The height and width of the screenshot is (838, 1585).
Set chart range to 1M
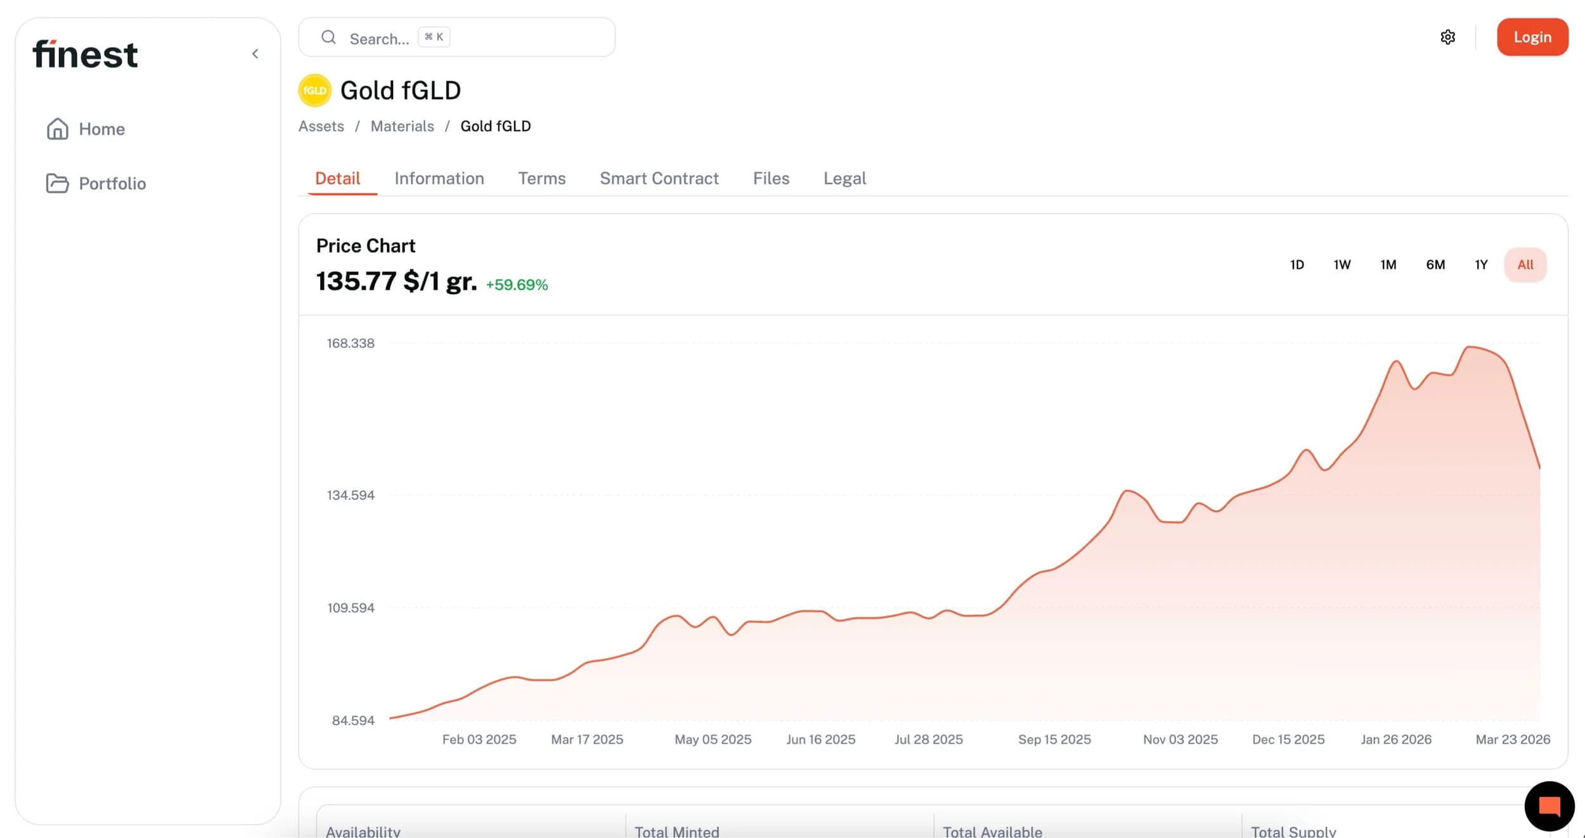[x=1388, y=264]
